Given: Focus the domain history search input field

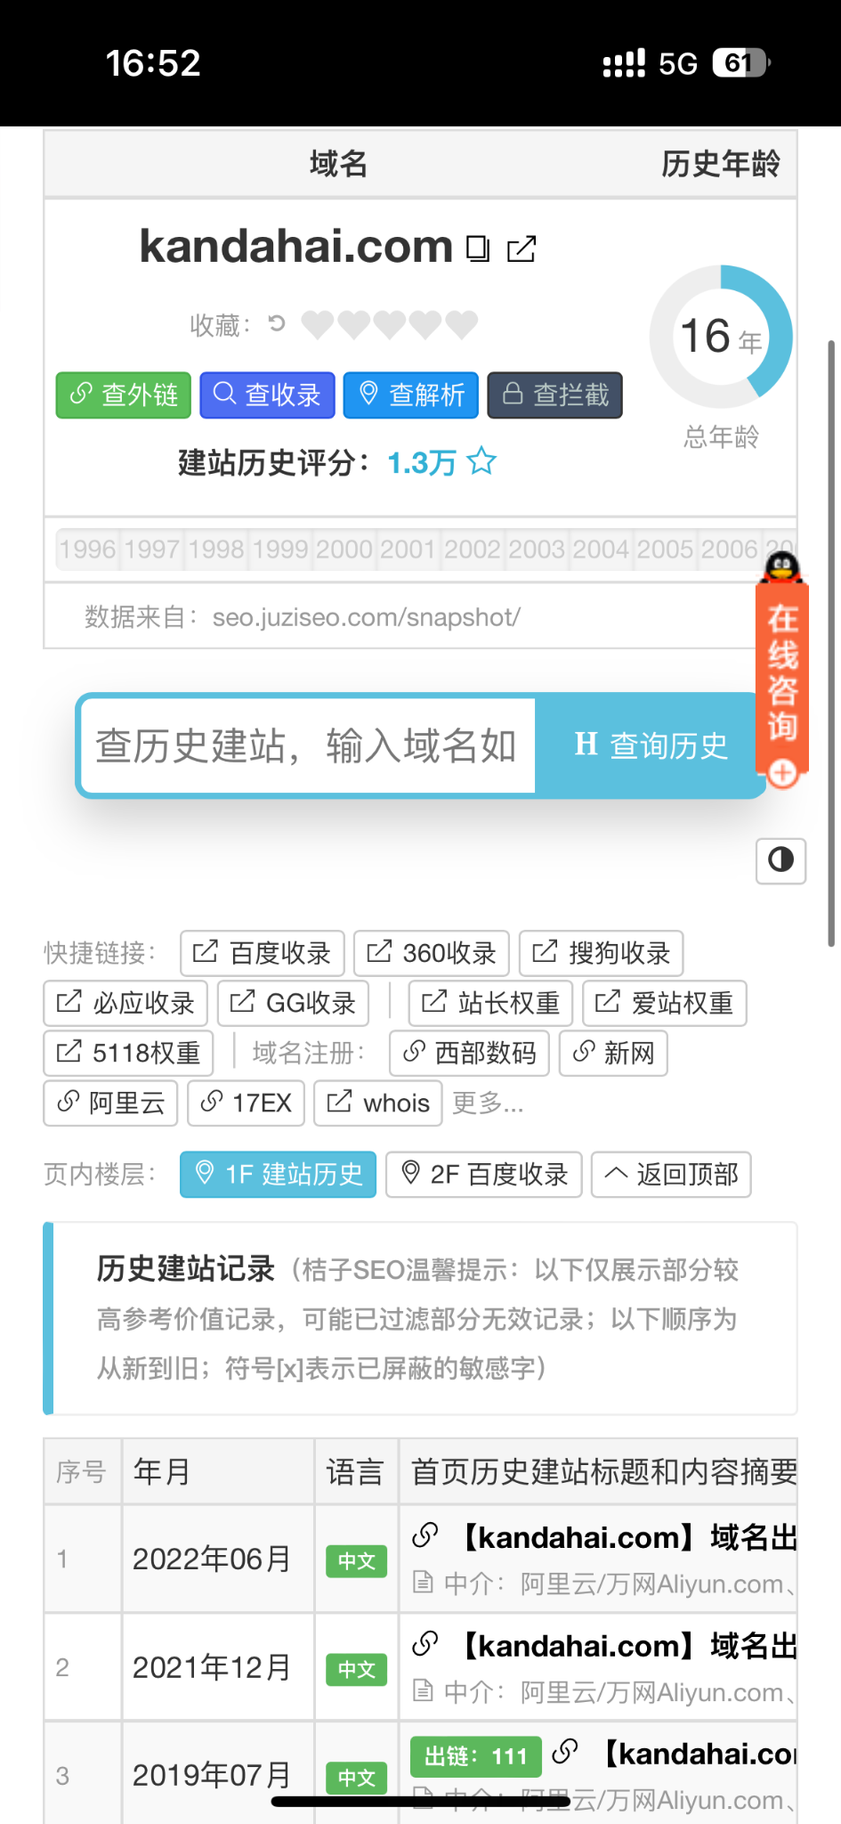Looking at the screenshot, I should [308, 745].
